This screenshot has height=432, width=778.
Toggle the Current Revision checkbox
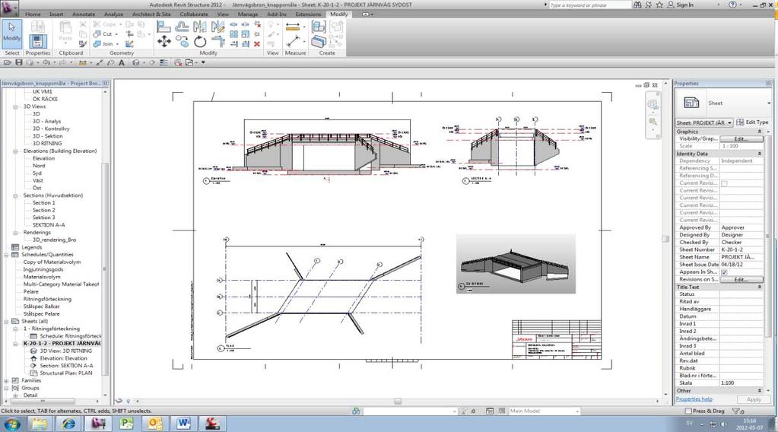click(x=725, y=183)
